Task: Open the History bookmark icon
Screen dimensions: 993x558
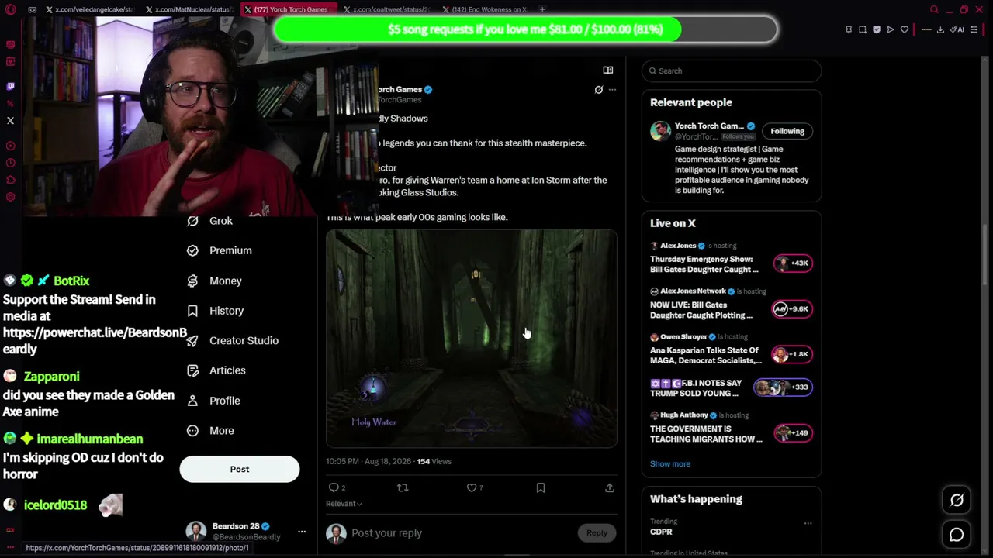Action: tap(192, 311)
